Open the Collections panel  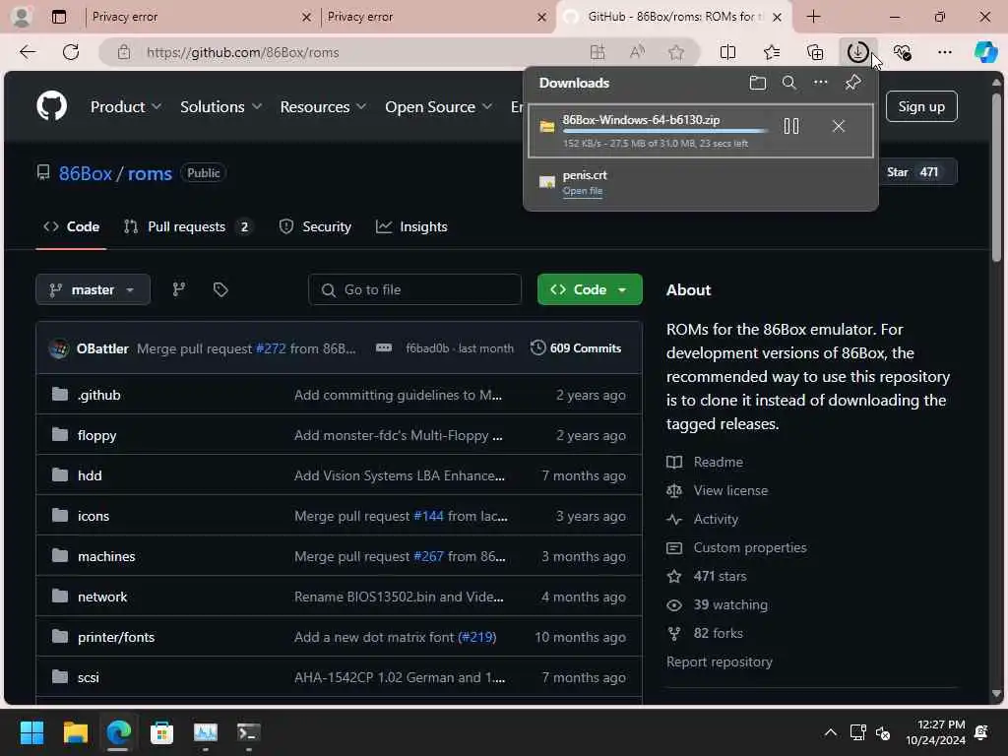tap(815, 52)
